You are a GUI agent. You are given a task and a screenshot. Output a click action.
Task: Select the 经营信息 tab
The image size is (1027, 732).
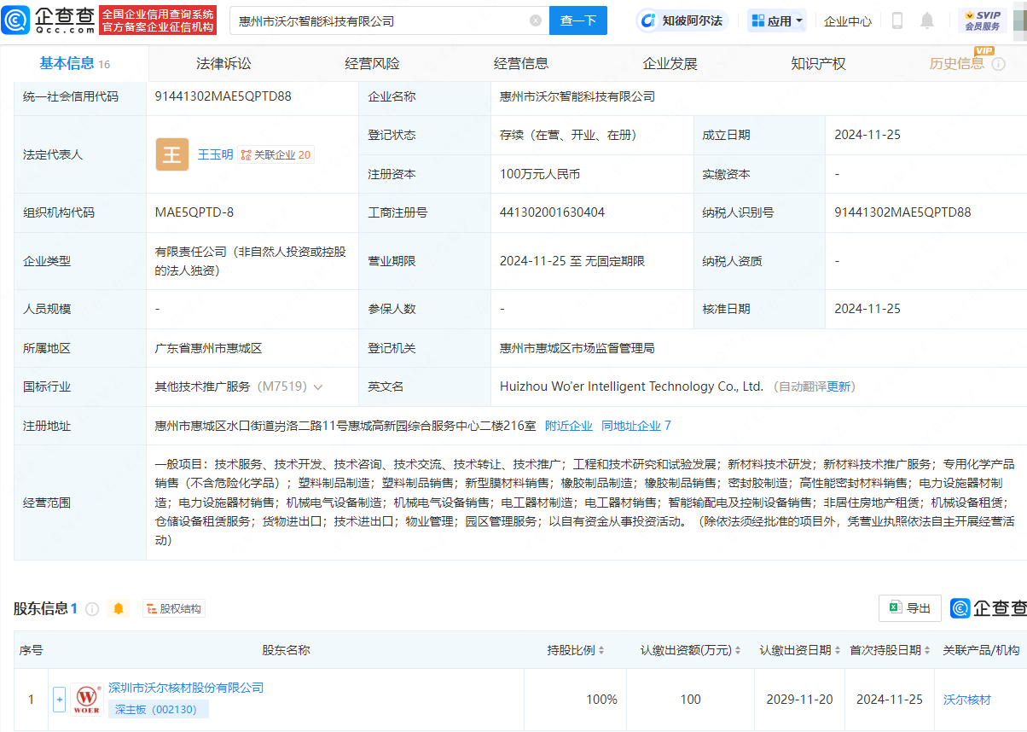pos(521,64)
